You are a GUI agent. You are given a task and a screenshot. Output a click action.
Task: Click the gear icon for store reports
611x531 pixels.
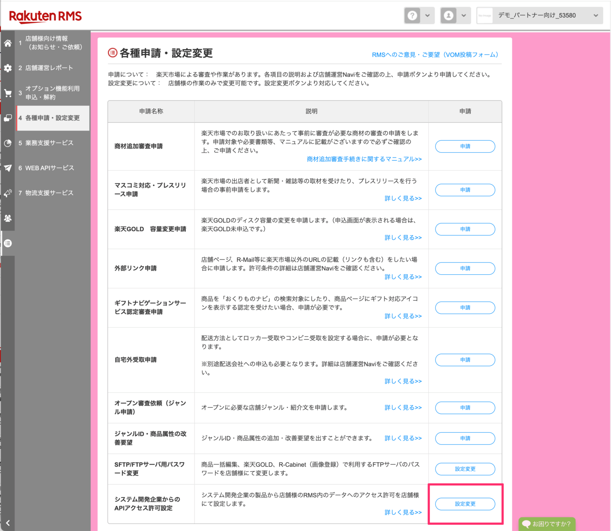8,68
